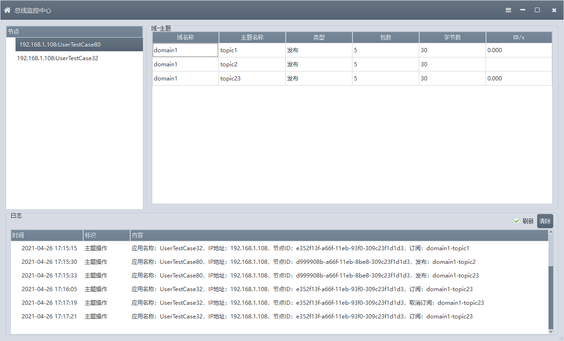Toggle the 刷新 refresh checkbox

[517, 221]
